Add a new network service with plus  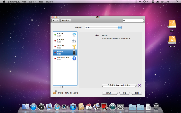[x=55, y=87]
